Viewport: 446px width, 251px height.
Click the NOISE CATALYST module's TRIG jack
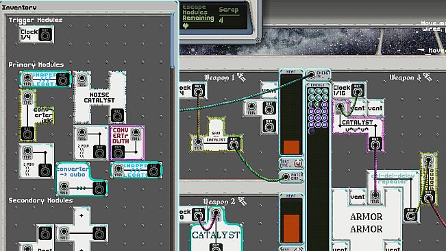point(82,78)
